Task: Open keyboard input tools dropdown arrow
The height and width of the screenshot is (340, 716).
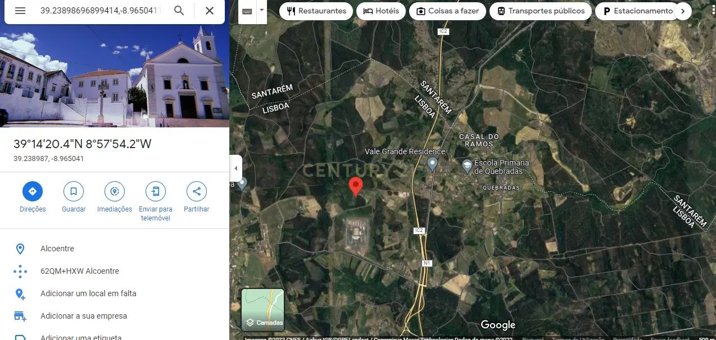Action: (x=262, y=11)
